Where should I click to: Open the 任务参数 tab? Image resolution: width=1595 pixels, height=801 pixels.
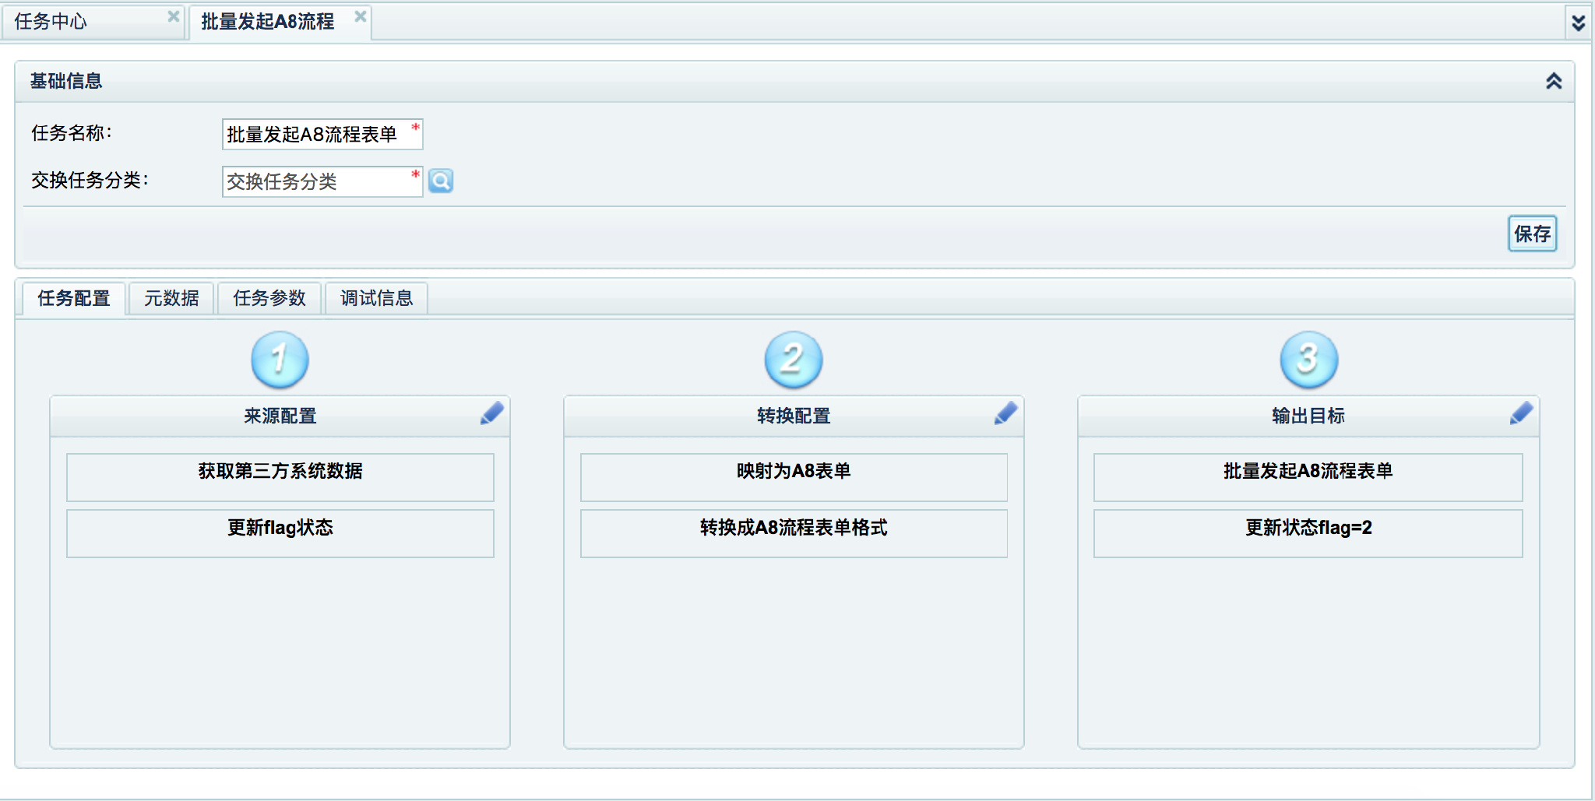[x=269, y=298]
